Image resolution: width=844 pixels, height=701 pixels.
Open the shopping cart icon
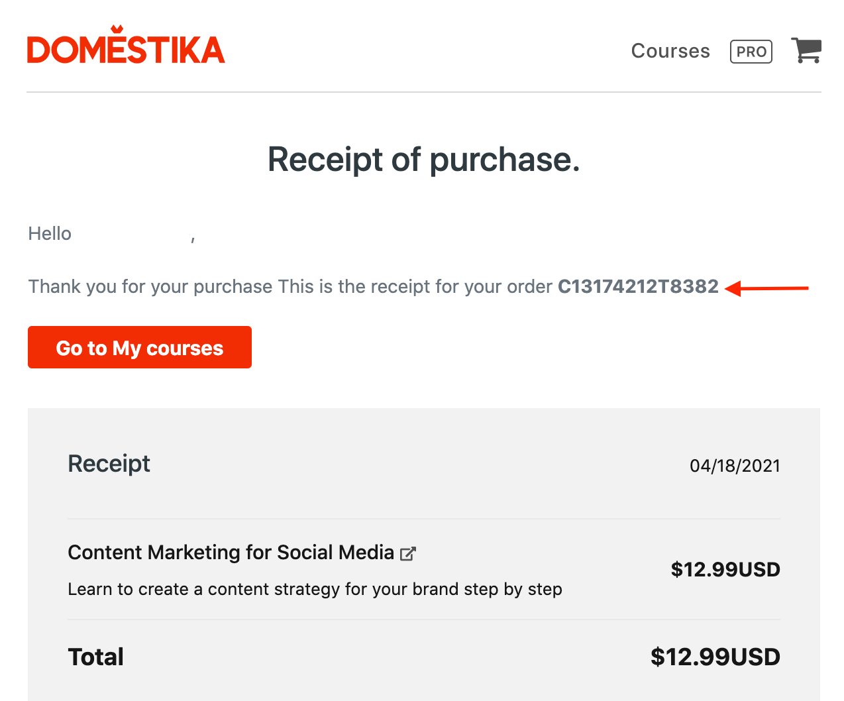806,51
